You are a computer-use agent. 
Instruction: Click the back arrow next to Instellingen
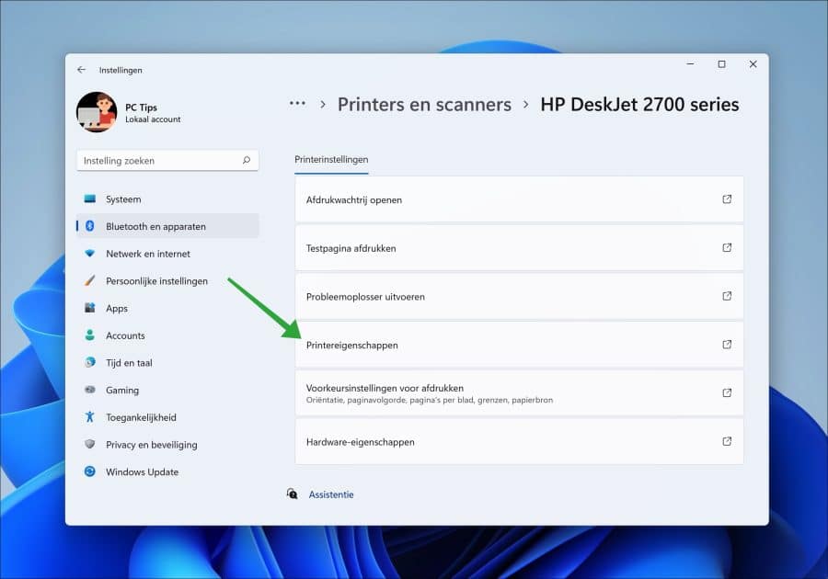pos(81,70)
